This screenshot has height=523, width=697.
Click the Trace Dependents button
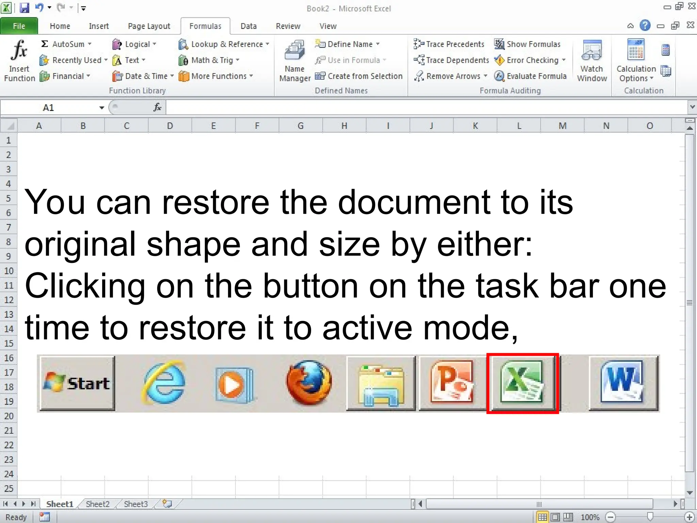click(x=452, y=60)
